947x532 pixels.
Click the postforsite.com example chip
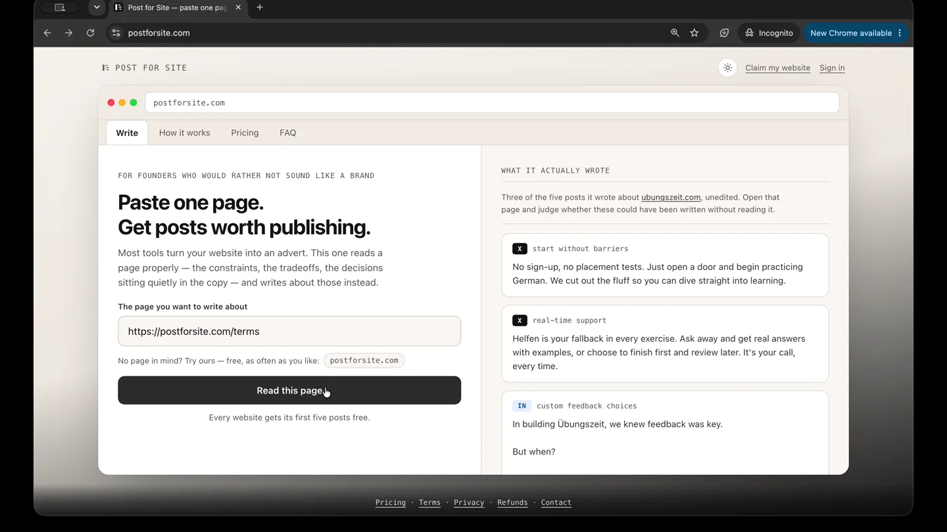tap(364, 361)
